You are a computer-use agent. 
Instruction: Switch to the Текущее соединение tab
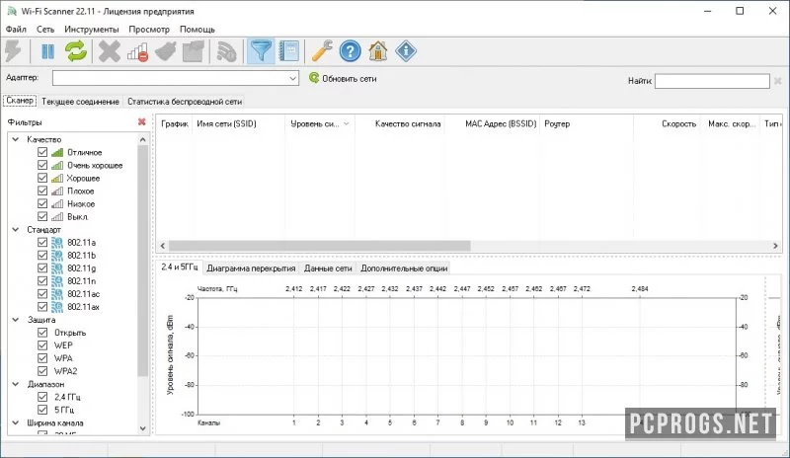click(80, 102)
